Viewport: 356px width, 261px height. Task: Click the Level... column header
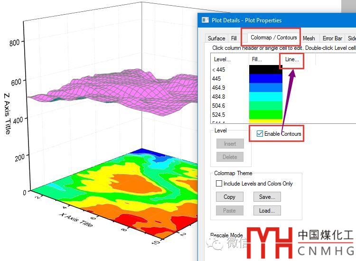point(222,59)
